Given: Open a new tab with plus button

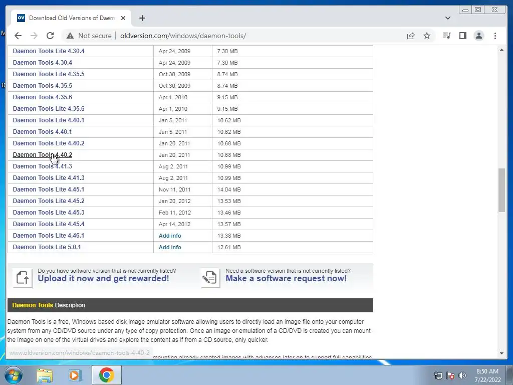Looking at the screenshot, I should click(142, 18).
